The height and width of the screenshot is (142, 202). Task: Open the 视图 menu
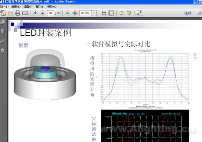pos(28,7)
